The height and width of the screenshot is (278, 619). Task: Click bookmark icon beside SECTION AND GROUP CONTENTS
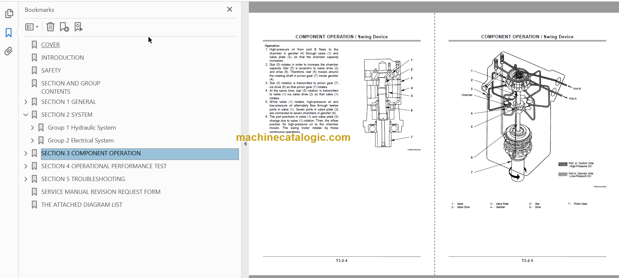pos(34,83)
